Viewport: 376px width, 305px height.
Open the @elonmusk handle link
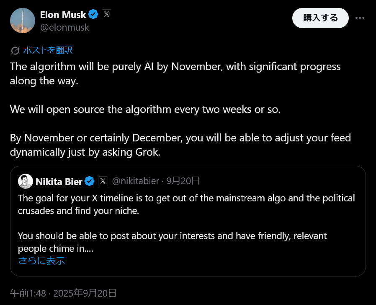[x=64, y=28]
